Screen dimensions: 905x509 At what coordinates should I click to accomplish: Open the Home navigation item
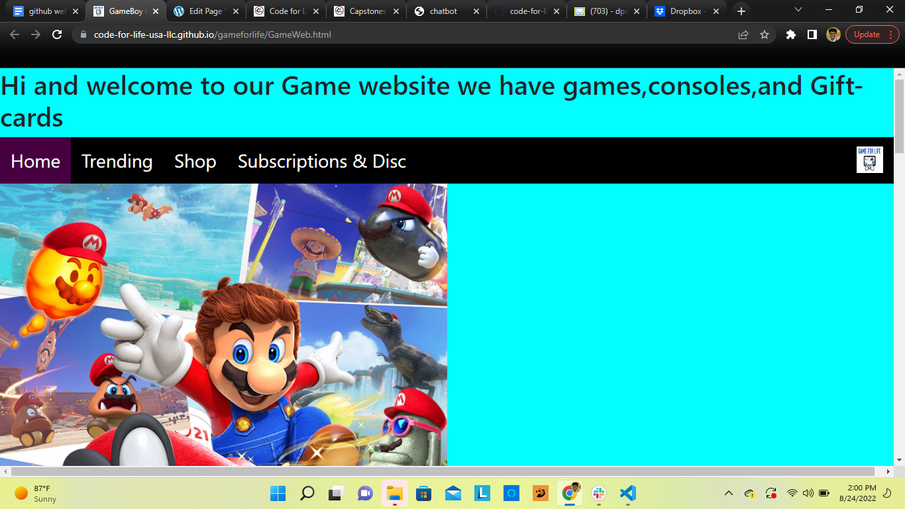(35, 161)
